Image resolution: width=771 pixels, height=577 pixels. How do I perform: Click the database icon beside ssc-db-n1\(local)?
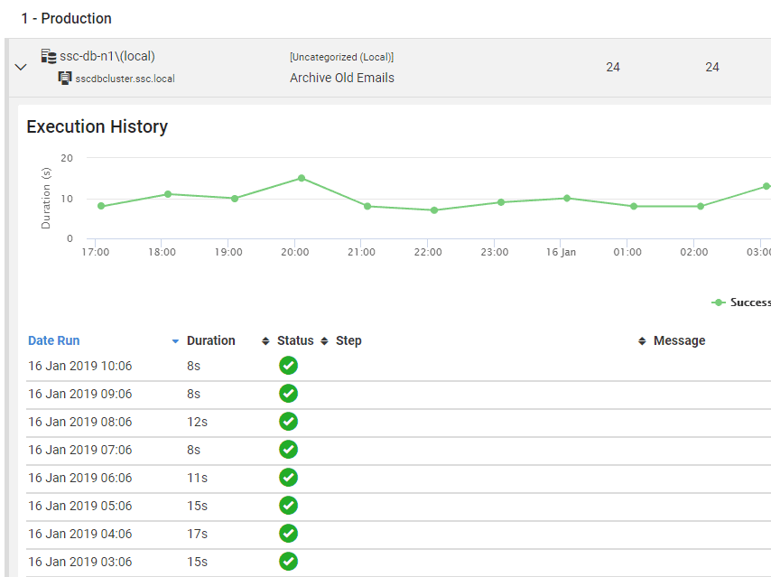point(49,56)
